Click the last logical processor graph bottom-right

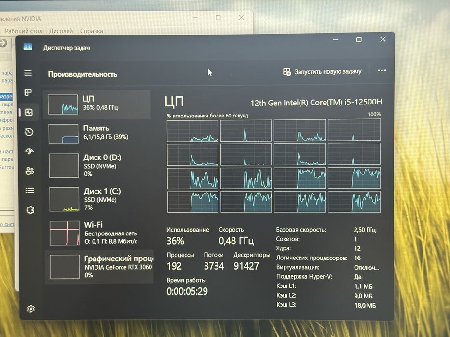355,202
